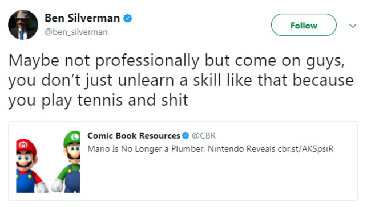371x207 pixels.
Task: Open the @ben_silverman handle
Action: 76,32
